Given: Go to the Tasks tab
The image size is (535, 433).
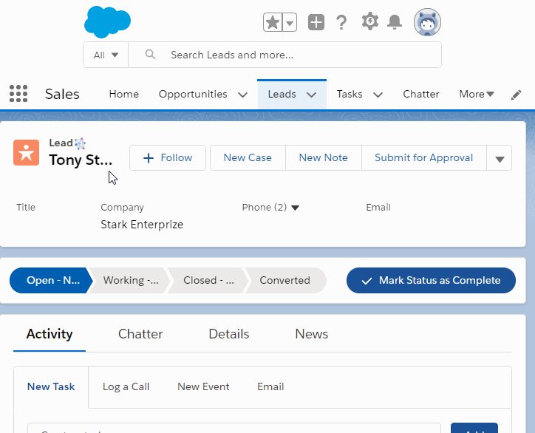Looking at the screenshot, I should [350, 94].
